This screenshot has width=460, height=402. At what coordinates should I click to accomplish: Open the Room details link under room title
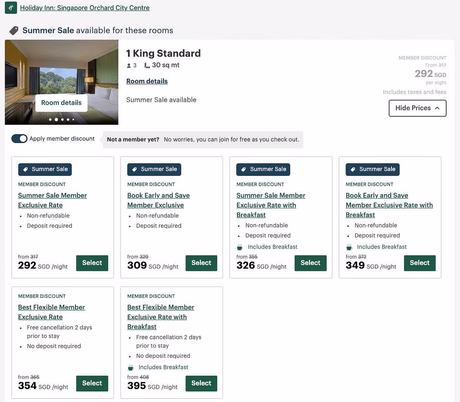(147, 81)
